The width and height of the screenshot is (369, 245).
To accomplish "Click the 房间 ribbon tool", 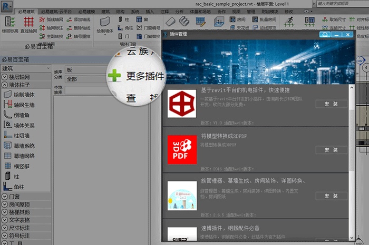I will pos(238,19).
